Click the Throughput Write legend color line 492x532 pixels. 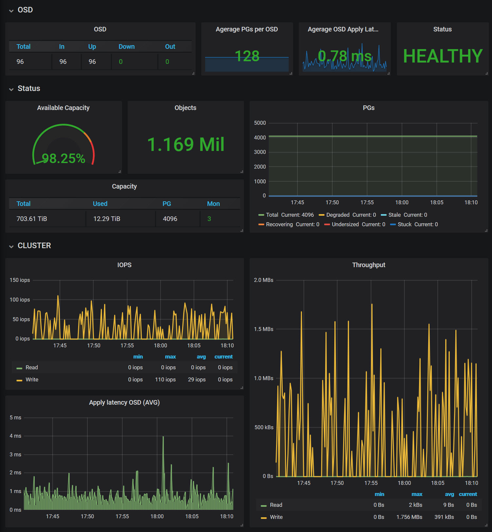(264, 518)
